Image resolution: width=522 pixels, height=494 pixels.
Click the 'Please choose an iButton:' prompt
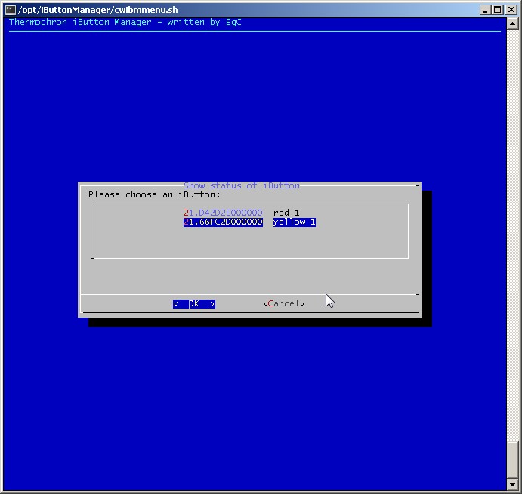pyautogui.click(x=154, y=194)
